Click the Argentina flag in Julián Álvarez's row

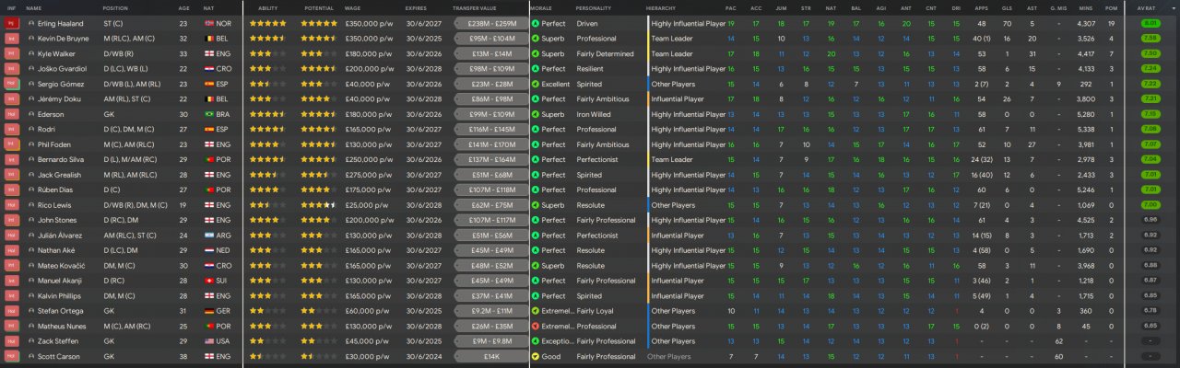pyautogui.click(x=208, y=236)
